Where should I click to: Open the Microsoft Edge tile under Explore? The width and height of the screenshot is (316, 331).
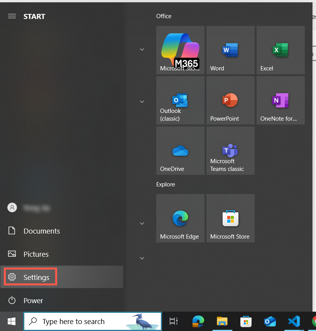(180, 218)
